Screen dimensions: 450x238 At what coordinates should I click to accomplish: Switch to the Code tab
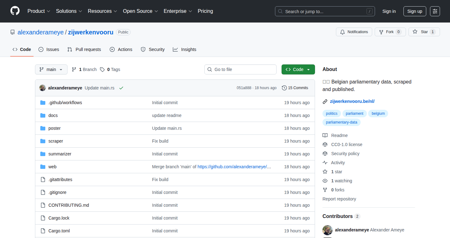pyautogui.click(x=22, y=49)
